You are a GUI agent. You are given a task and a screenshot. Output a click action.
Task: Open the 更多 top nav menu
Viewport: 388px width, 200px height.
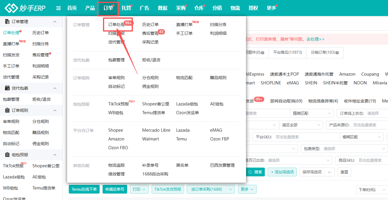(x=272, y=8)
